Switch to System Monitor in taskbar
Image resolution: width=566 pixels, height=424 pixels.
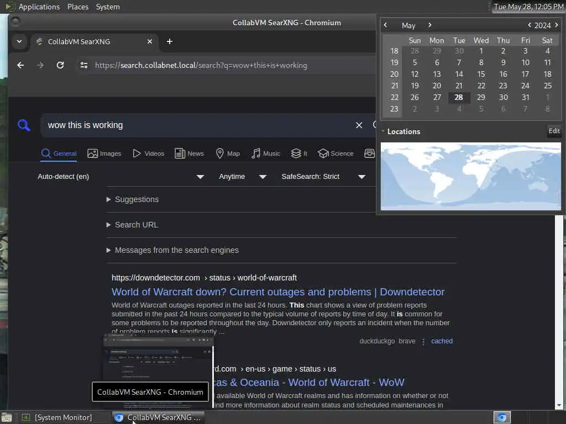coord(57,417)
